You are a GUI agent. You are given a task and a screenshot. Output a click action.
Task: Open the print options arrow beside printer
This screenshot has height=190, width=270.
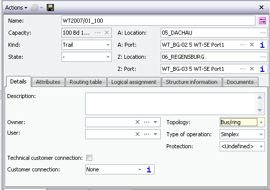click(x=41, y=8)
